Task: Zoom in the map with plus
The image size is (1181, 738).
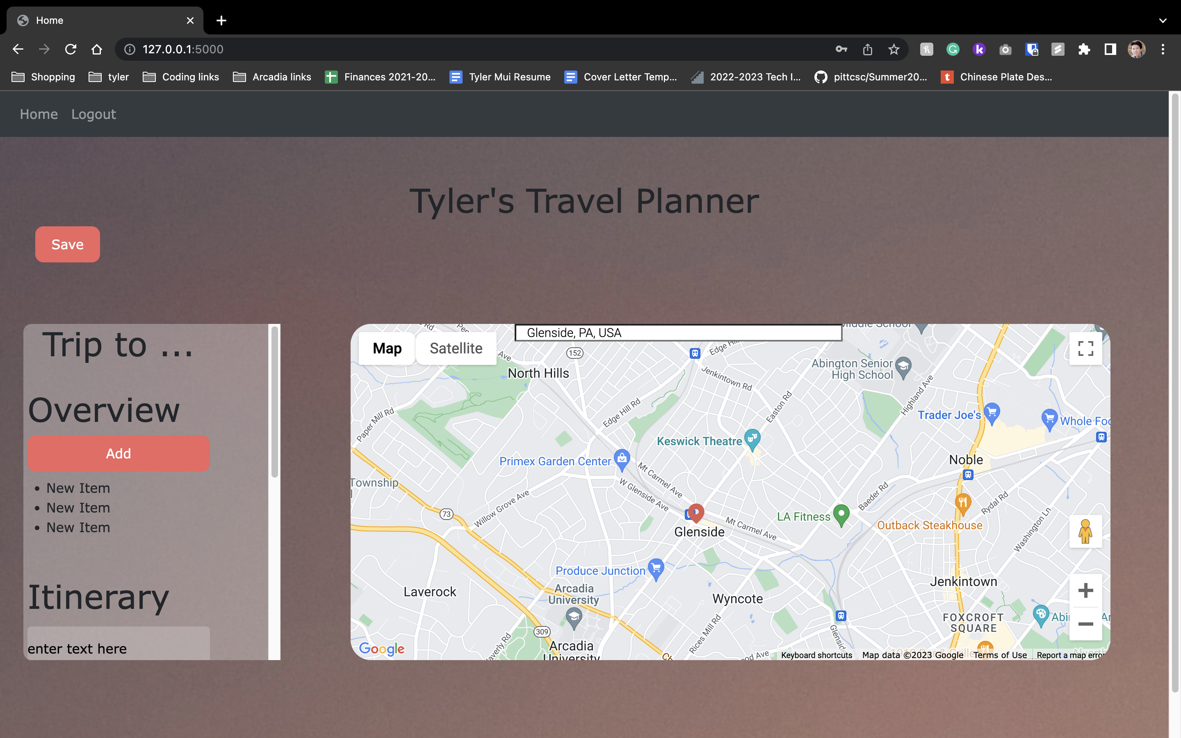Action: click(x=1085, y=590)
